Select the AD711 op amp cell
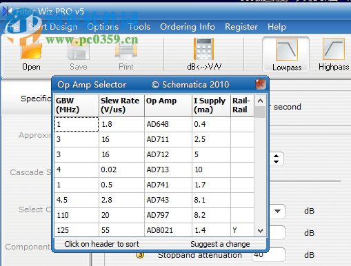Viewport: 351px width, 266px height. pyautogui.click(x=168, y=139)
